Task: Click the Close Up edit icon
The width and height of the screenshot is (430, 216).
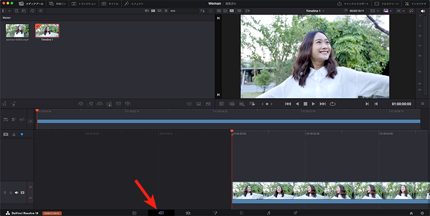Action: [109, 104]
